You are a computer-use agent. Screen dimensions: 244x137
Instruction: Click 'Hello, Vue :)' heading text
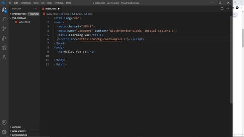coord(75,52)
